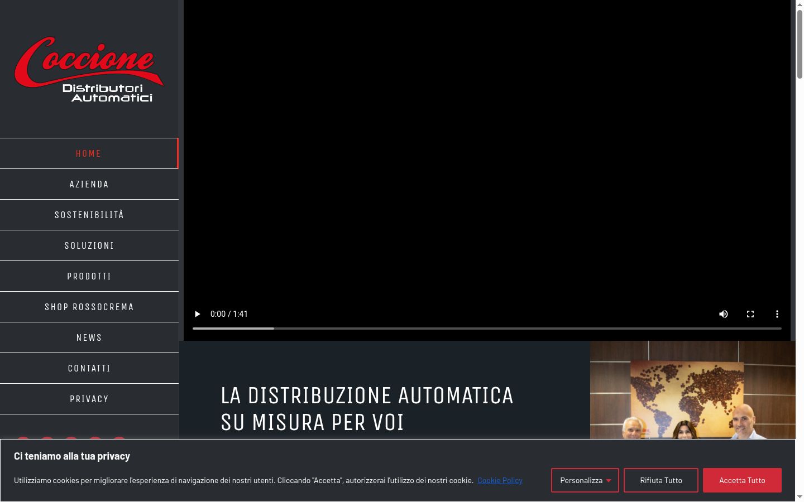Image resolution: width=804 pixels, height=502 pixels.
Task: Visit Shop Rossocrema
Action: coord(89,307)
